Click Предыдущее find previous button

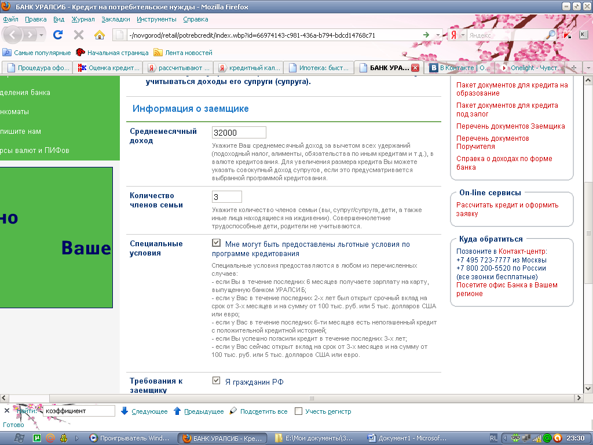click(x=199, y=411)
